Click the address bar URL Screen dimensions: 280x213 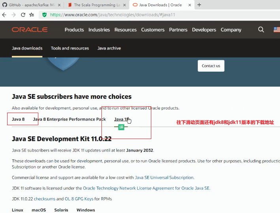click(x=113, y=15)
